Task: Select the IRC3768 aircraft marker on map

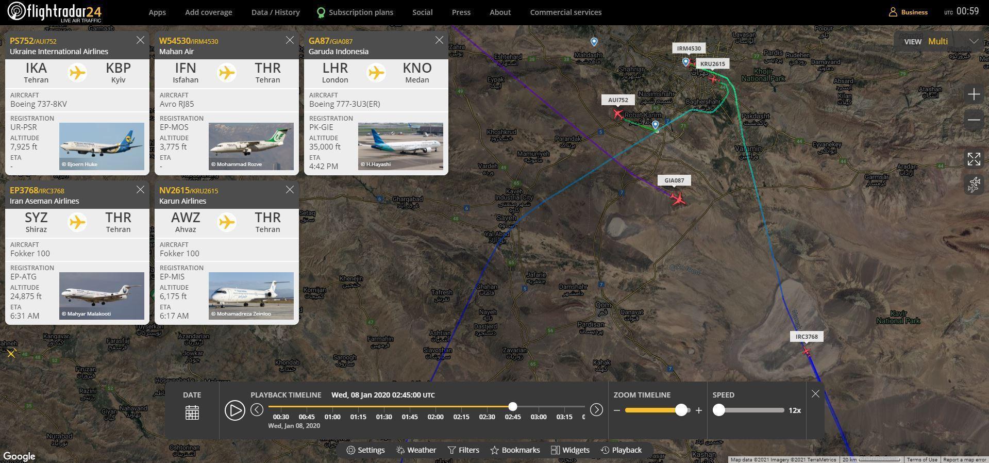Action: 807,352
